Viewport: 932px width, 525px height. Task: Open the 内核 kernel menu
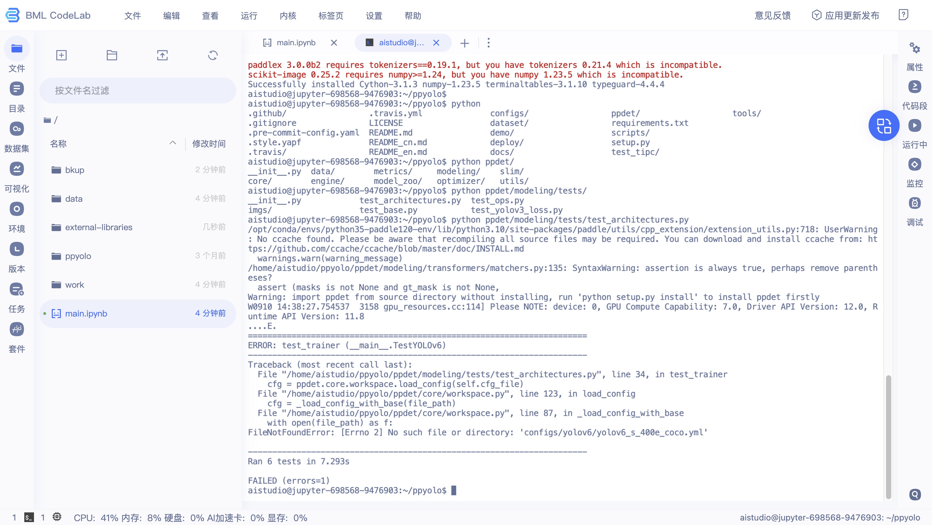pos(288,16)
